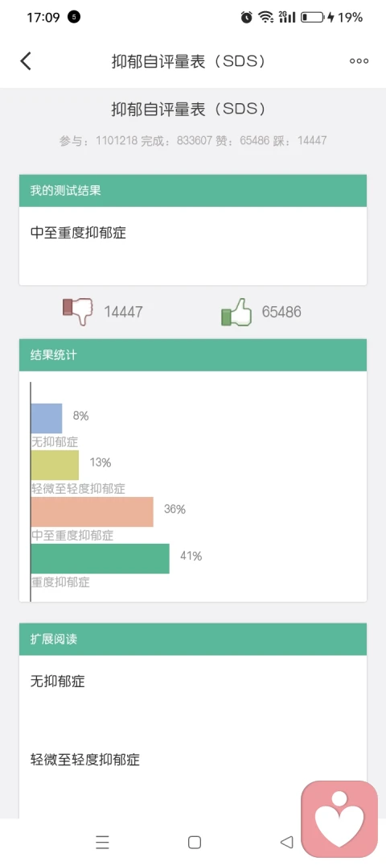Tap the Wi-Fi status icon
Image resolution: width=386 pixels, height=866 pixels.
pos(266,17)
